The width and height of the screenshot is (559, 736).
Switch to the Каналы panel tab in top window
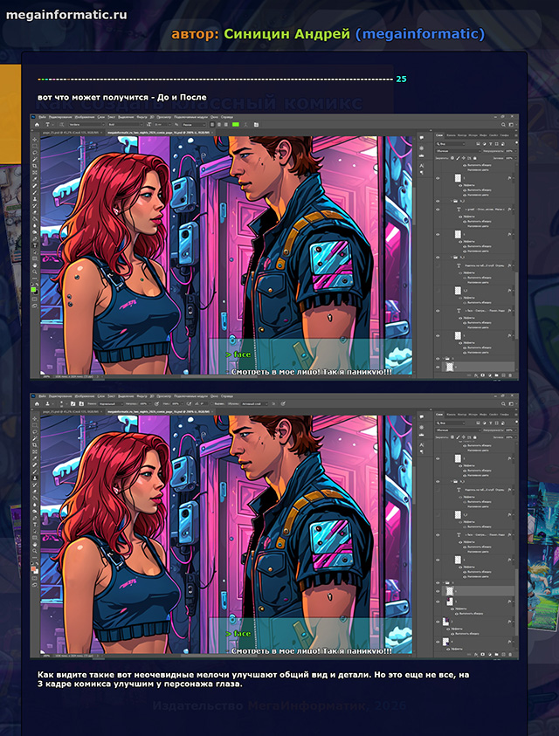pos(451,135)
